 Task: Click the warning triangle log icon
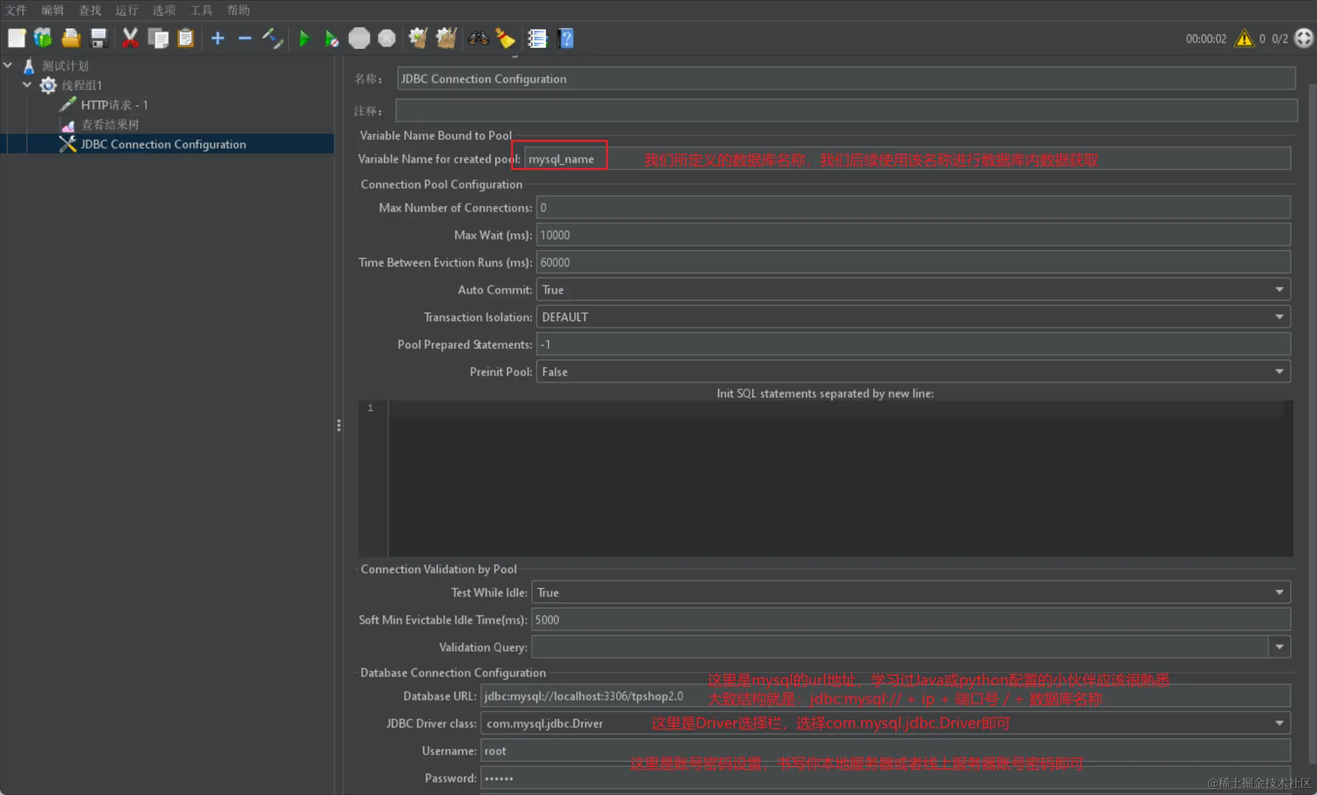(1244, 38)
